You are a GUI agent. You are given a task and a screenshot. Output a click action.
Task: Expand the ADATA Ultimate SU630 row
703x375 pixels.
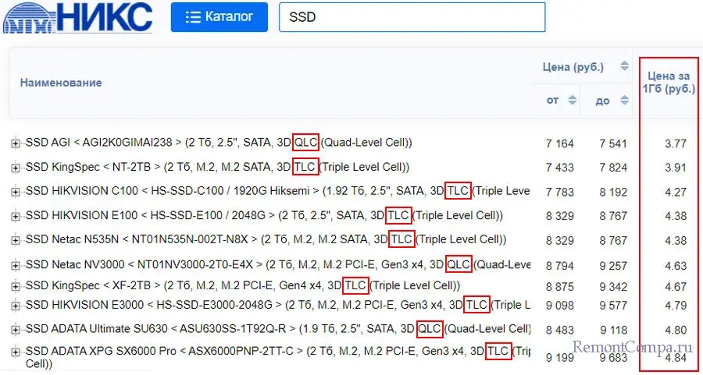click(15, 328)
